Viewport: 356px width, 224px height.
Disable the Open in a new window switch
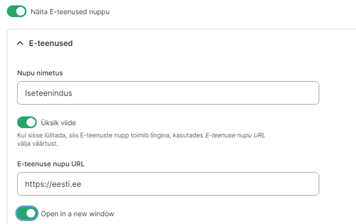[x=27, y=213]
